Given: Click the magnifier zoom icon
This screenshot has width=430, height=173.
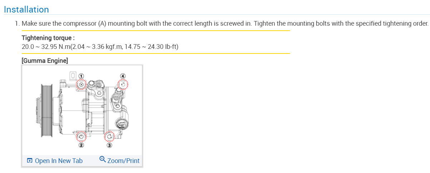Looking at the screenshot, I should (102, 159).
